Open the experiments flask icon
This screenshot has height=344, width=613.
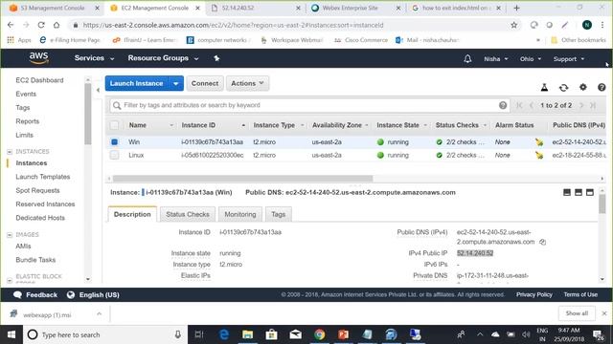[544, 87]
